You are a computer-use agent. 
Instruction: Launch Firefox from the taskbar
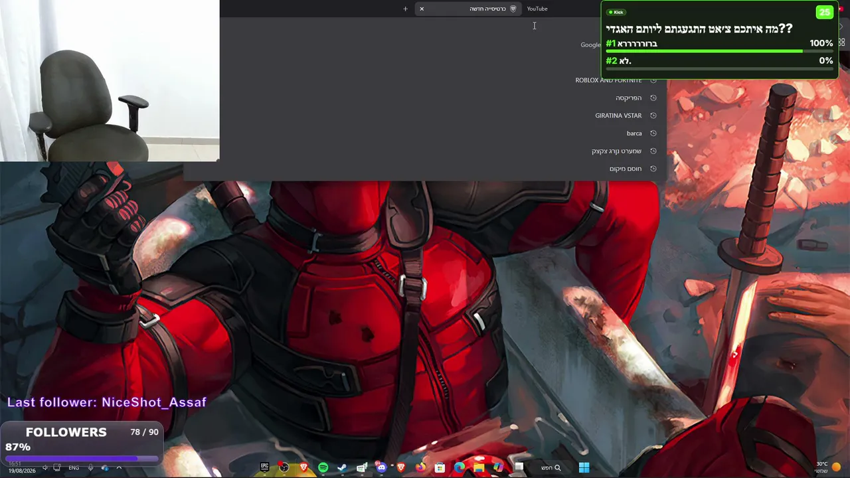[420, 467]
